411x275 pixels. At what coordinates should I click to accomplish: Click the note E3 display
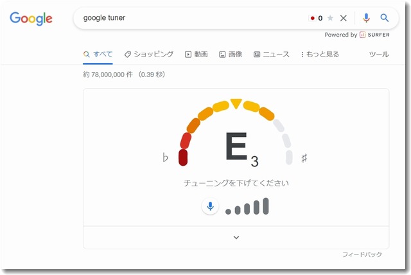[x=241, y=149]
